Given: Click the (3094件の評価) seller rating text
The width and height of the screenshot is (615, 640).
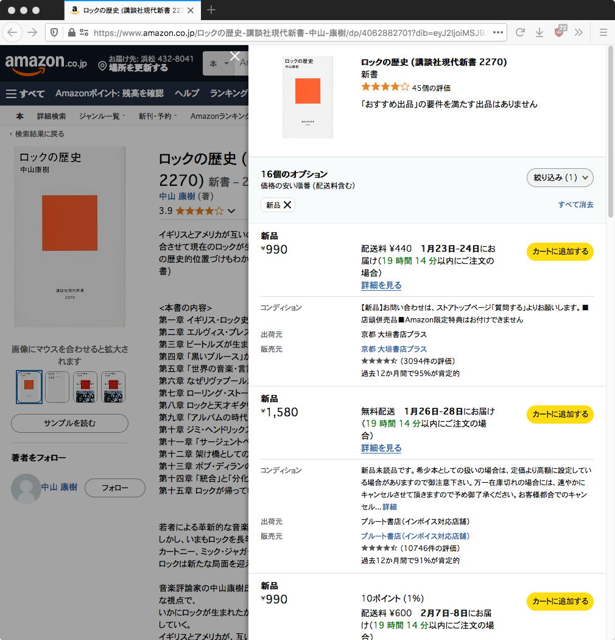Looking at the screenshot, I should click(x=427, y=361).
